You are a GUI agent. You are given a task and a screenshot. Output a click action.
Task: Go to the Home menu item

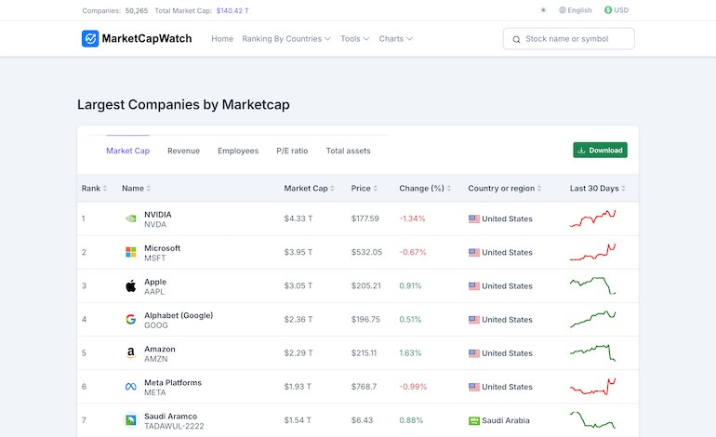click(x=222, y=39)
